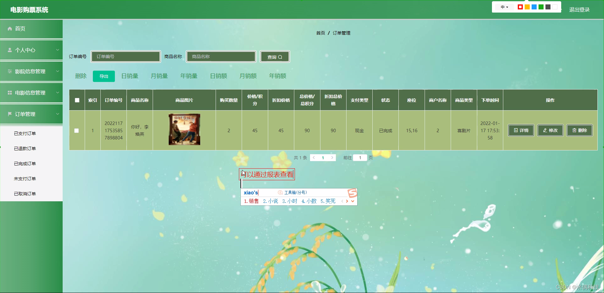Pick the dark gray color swatch
Viewport: 604px width, 293px height.
coord(548,7)
